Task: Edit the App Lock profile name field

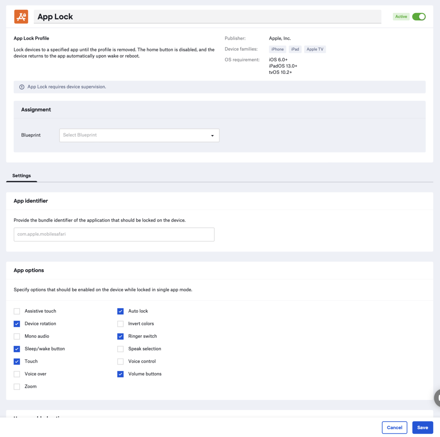Action: pos(207,17)
